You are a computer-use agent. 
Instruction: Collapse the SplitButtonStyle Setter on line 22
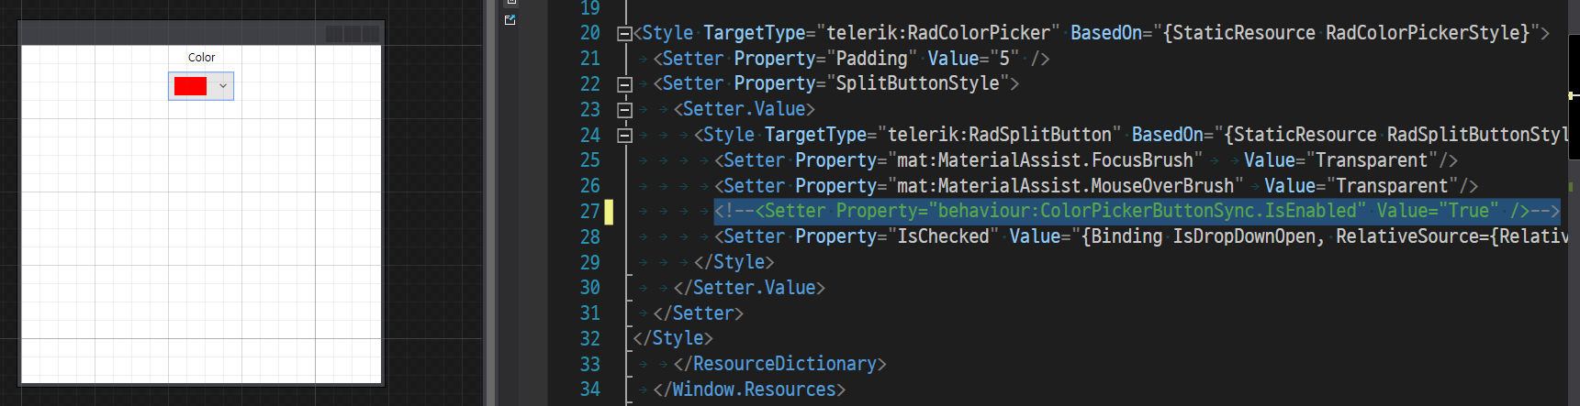pos(624,84)
